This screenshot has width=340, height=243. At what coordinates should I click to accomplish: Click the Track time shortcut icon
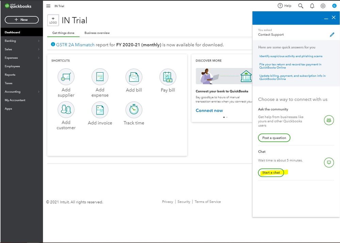[134, 110]
